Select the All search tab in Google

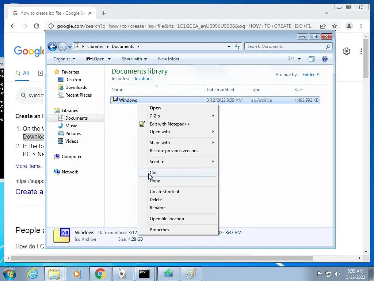(x=22, y=73)
